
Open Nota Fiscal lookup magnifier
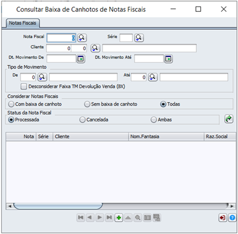pos(82,38)
